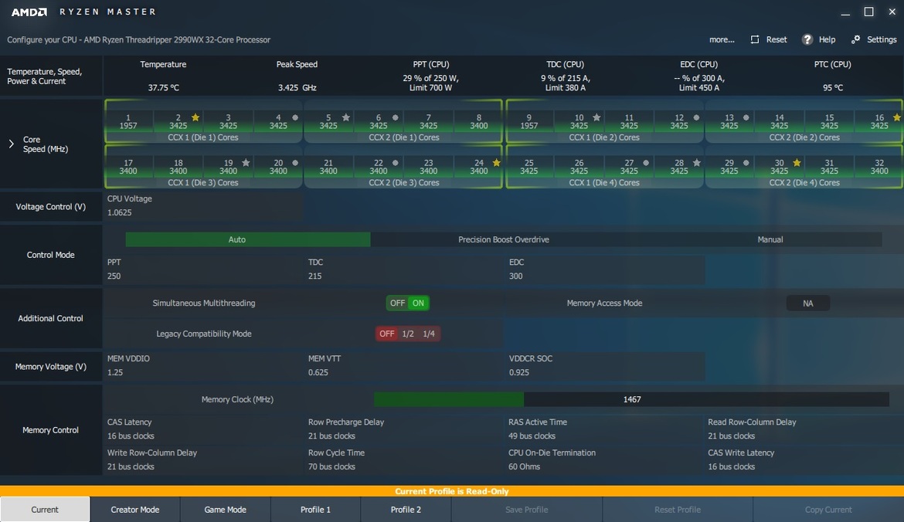
Task: Select Auto control mode
Action: tap(248, 239)
